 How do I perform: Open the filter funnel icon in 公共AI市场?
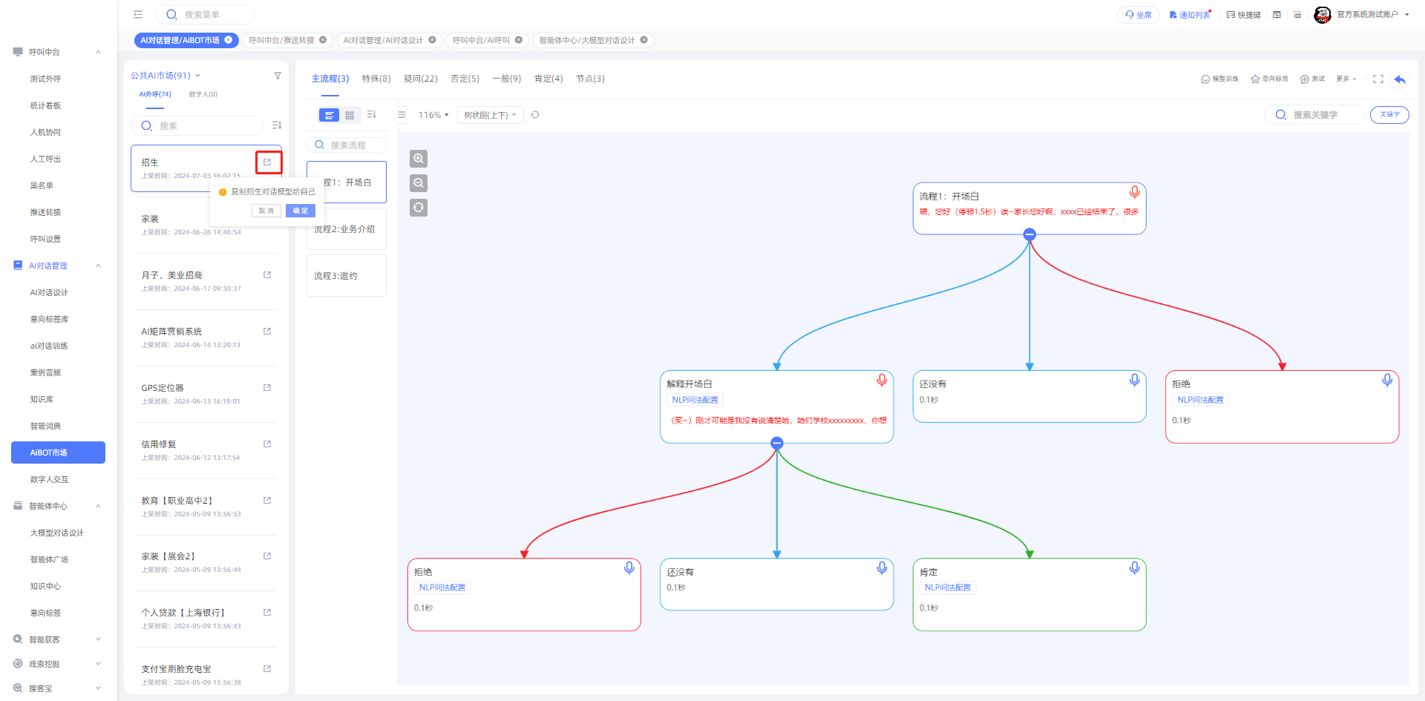point(278,76)
